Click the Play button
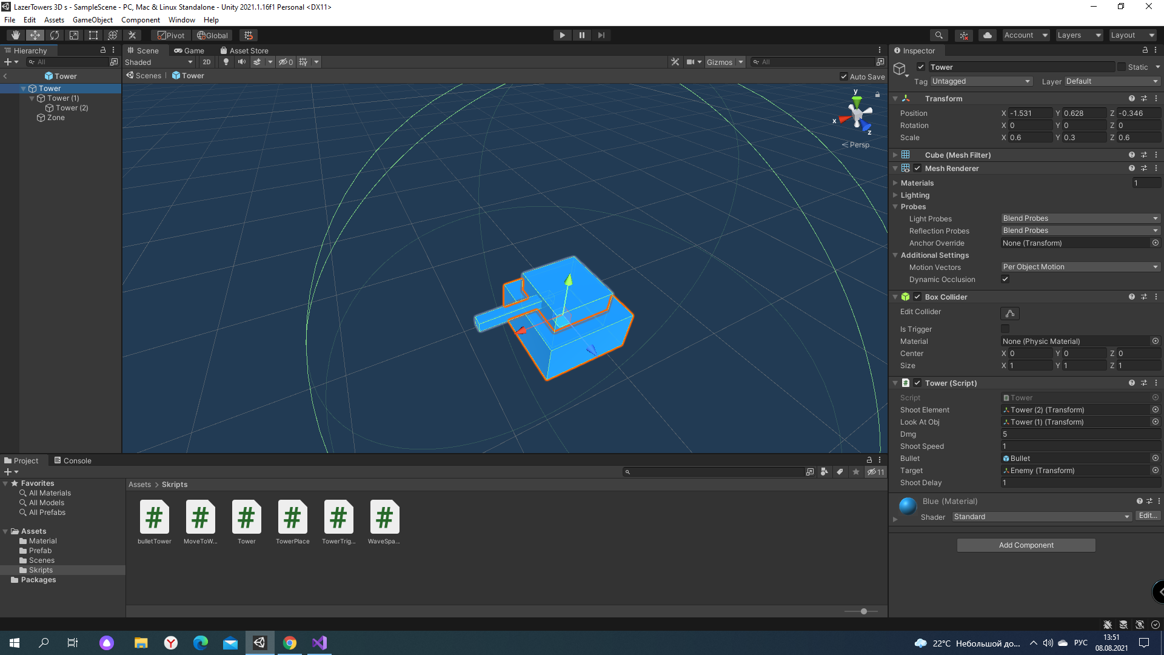The height and width of the screenshot is (655, 1164). tap(562, 35)
